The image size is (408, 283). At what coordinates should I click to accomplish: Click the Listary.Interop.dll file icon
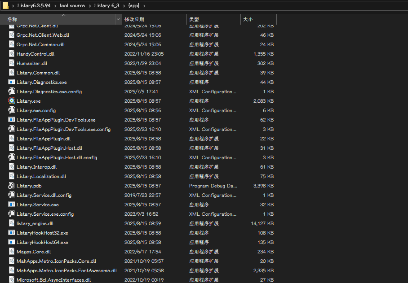click(12, 167)
